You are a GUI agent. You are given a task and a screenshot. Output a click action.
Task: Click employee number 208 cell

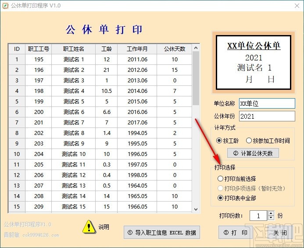(x=39, y=196)
